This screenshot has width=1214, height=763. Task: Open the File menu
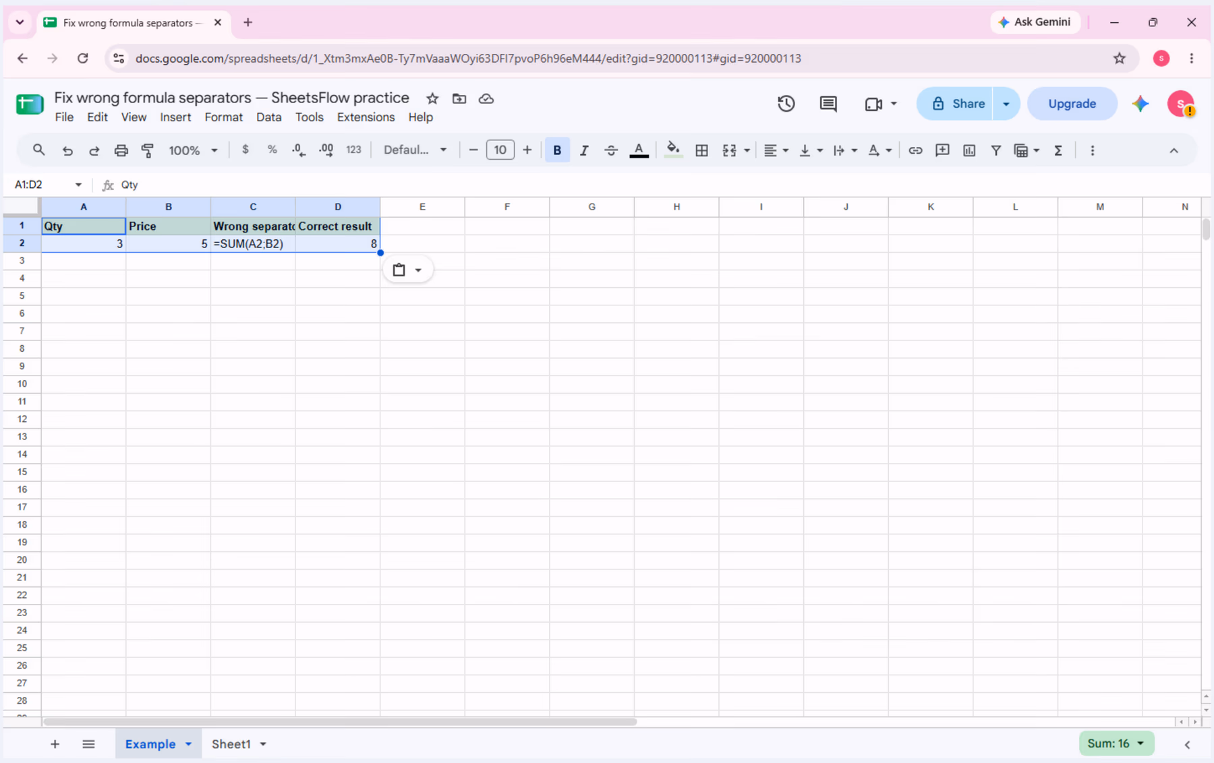tap(64, 117)
